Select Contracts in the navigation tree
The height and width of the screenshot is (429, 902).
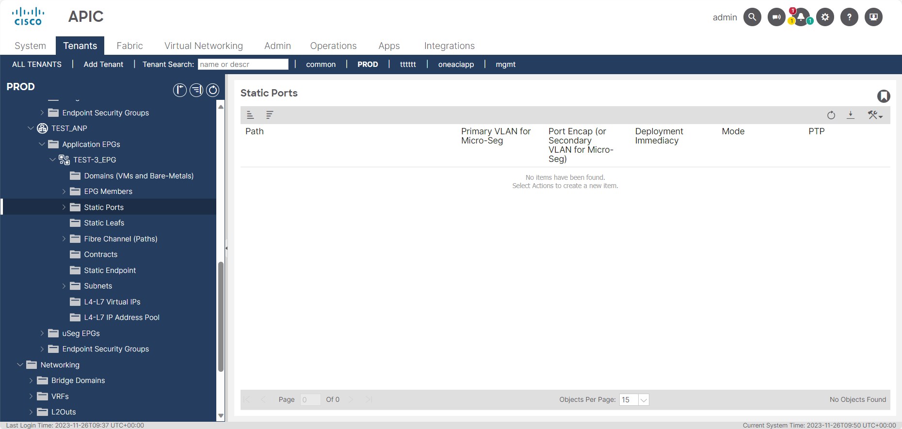click(100, 254)
